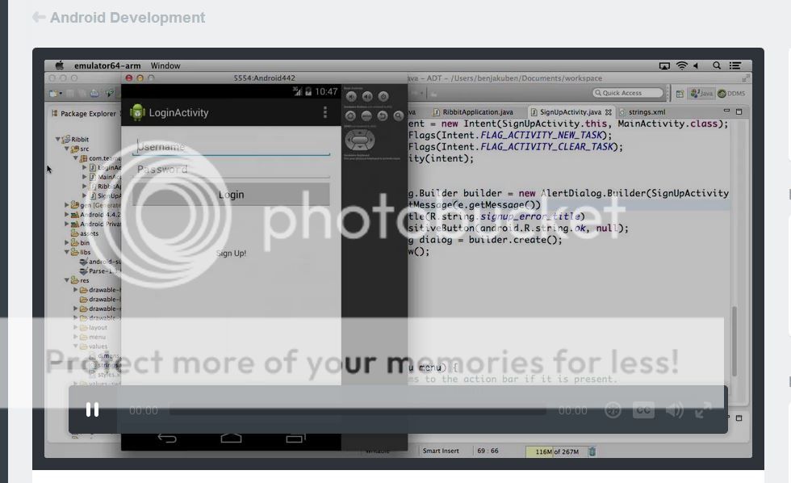The image size is (791, 483).
Task: Open the overflow menu in LoginActivity action bar
Action: point(325,113)
